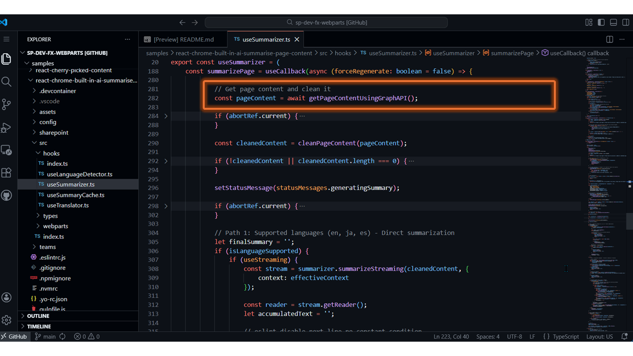This screenshot has height=356, width=633.
Task: Open useTranslator.ts in the explorer
Action: point(68,205)
